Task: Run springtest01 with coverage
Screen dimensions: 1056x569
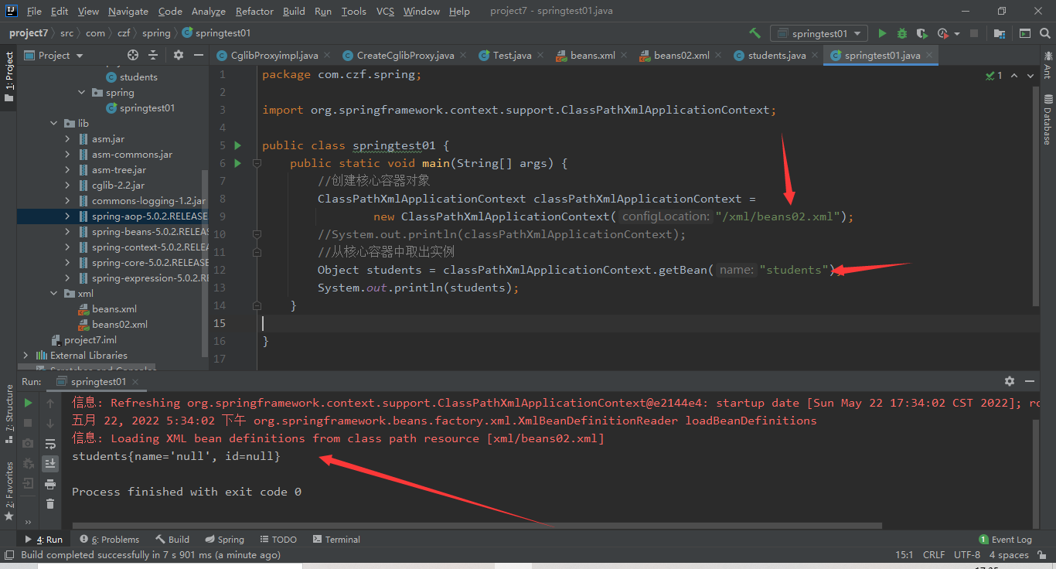Action: (921, 33)
